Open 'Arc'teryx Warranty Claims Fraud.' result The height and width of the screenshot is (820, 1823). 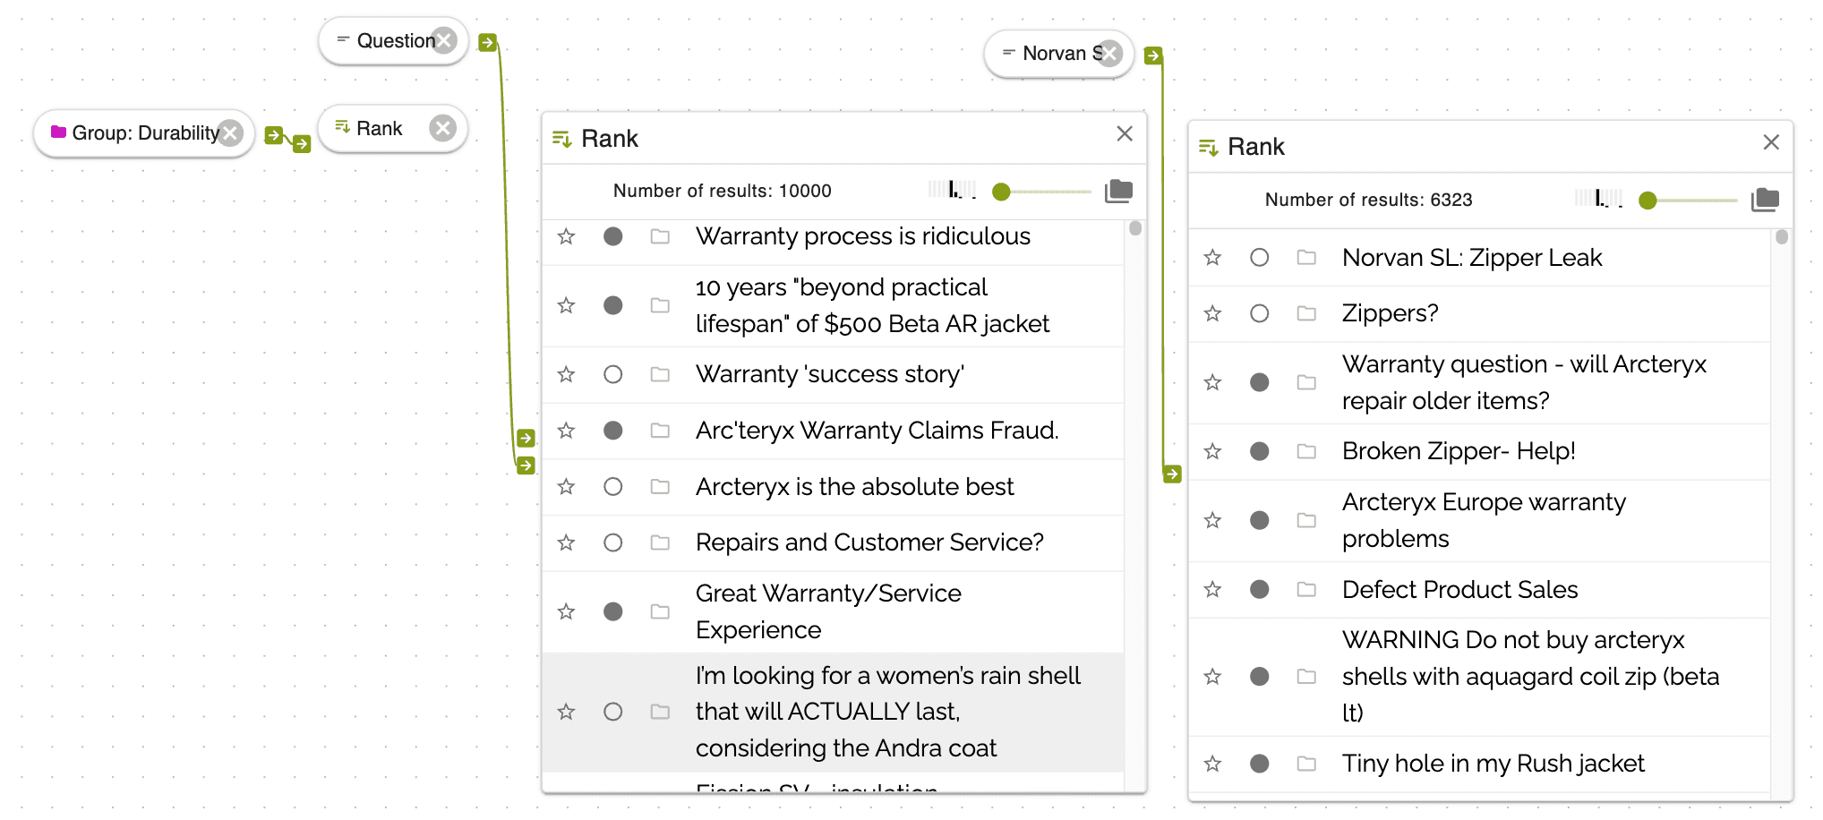[877, 431]
